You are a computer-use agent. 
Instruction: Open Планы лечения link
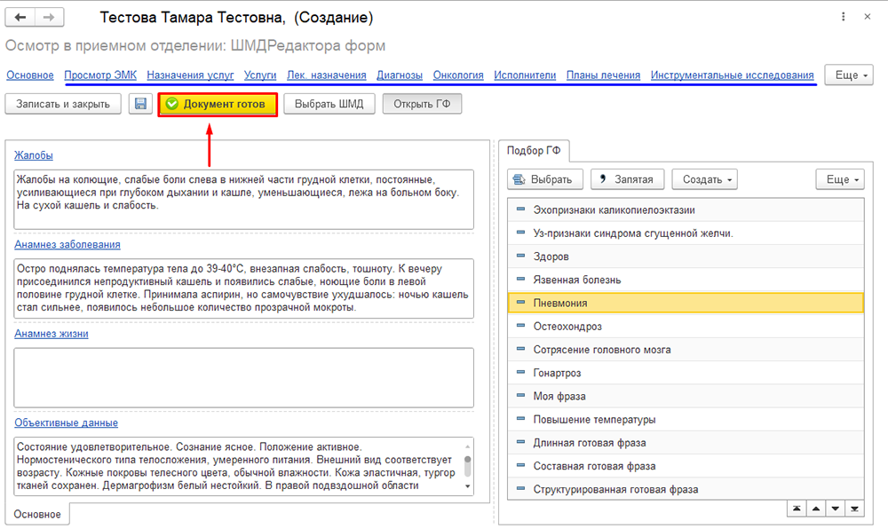pyautogui.click(x=603, y=75)
